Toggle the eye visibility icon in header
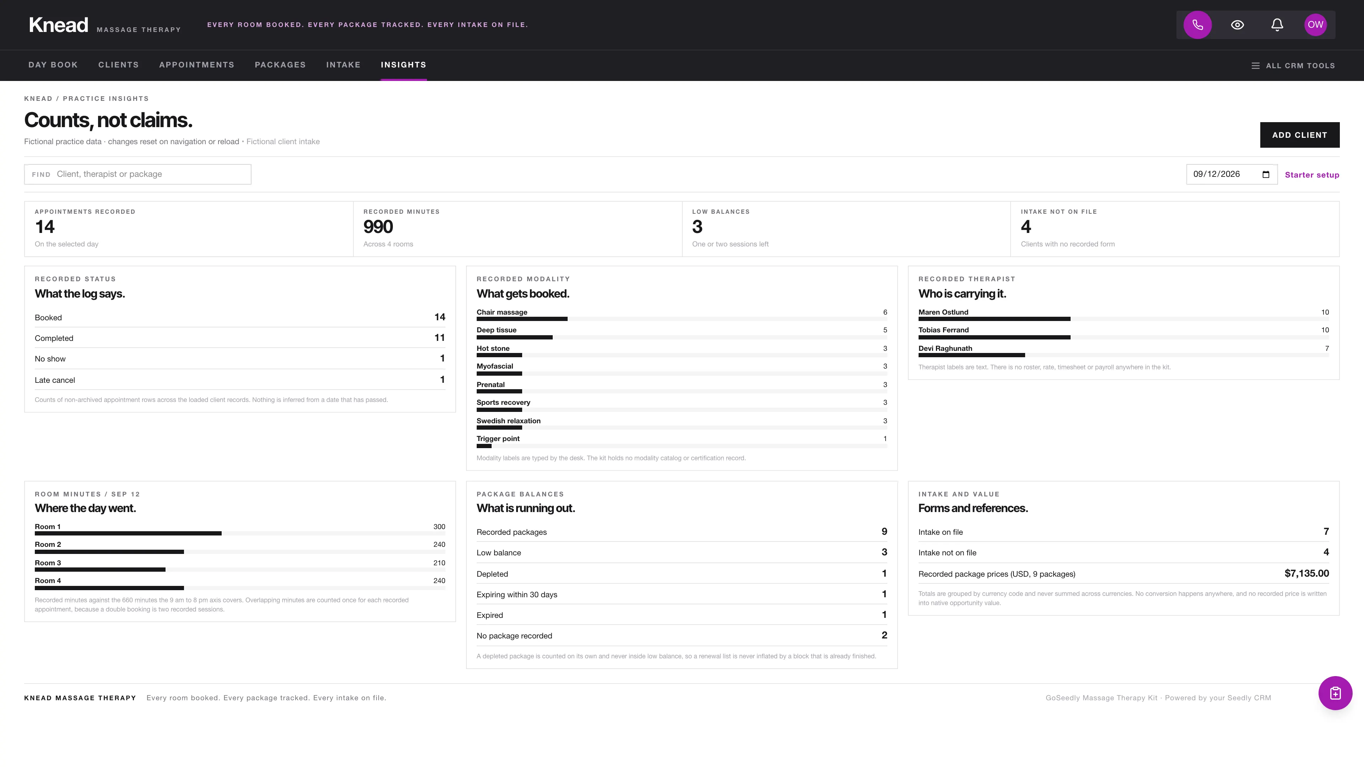The height and width of the screenshot is (767, 1364). (1238, 25)
